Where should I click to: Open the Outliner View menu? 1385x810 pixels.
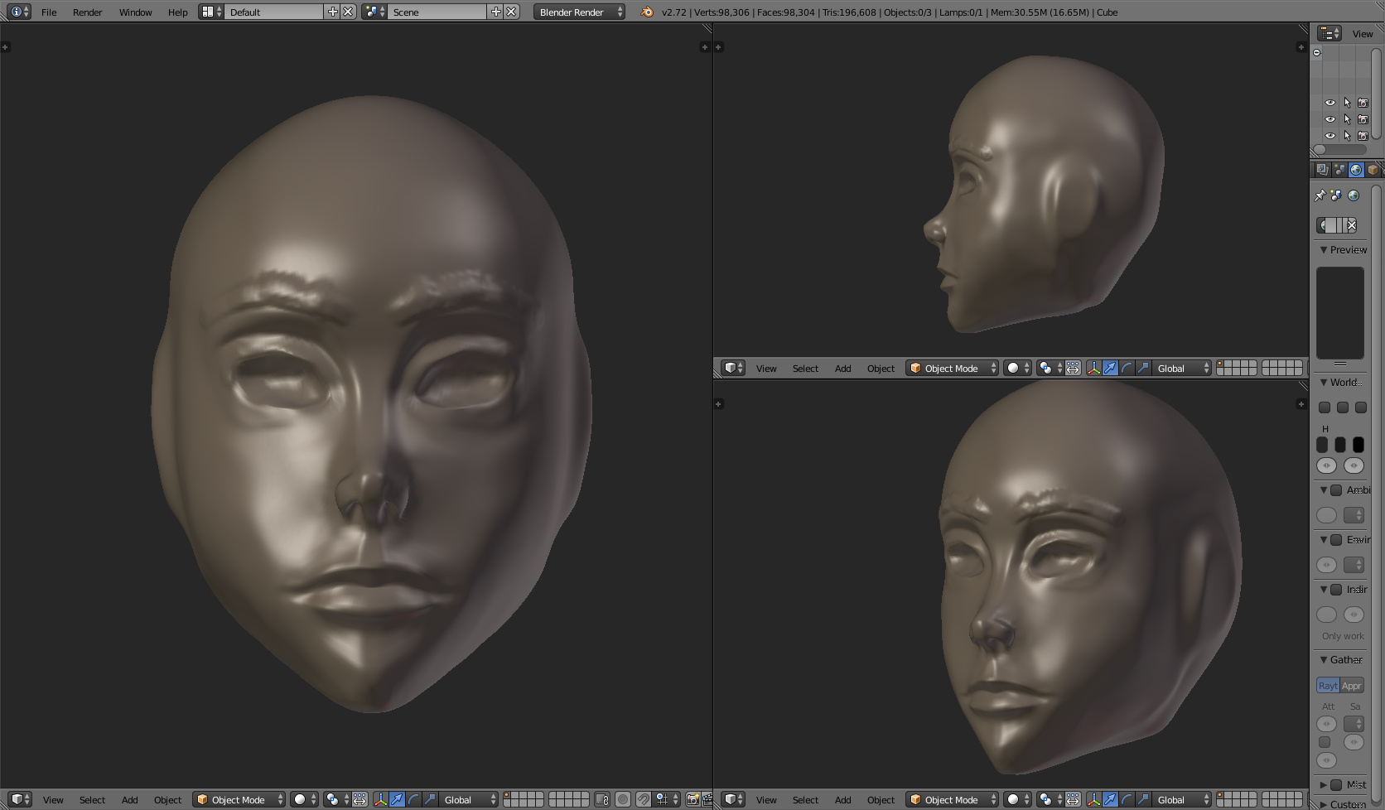pyautogui.click(x=1363, y=33)
